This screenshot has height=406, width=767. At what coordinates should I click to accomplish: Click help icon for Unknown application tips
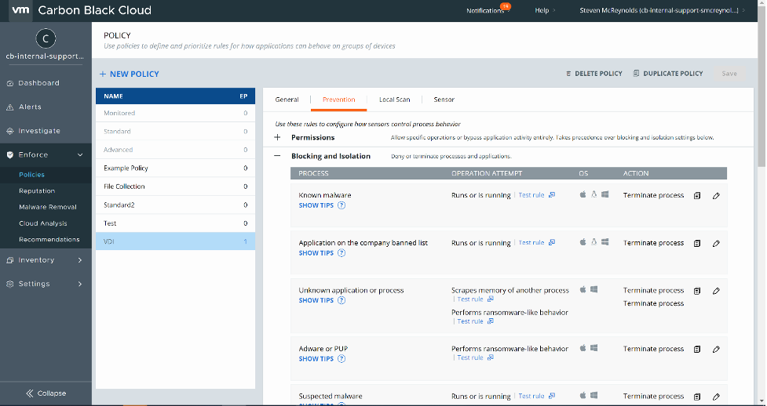pos(341,300)
